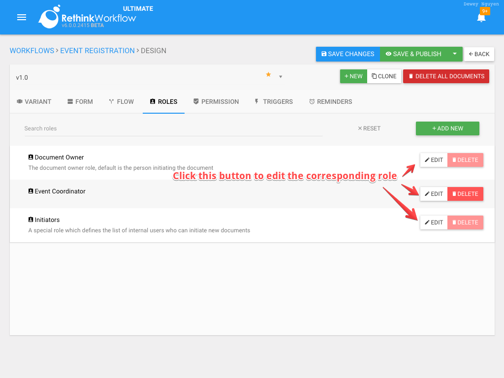Screen dimensions: 504x378
Task: Click the trash icon on Event Coordinator DELETE button
Action: pyautogui.click(x=454, y=193)
